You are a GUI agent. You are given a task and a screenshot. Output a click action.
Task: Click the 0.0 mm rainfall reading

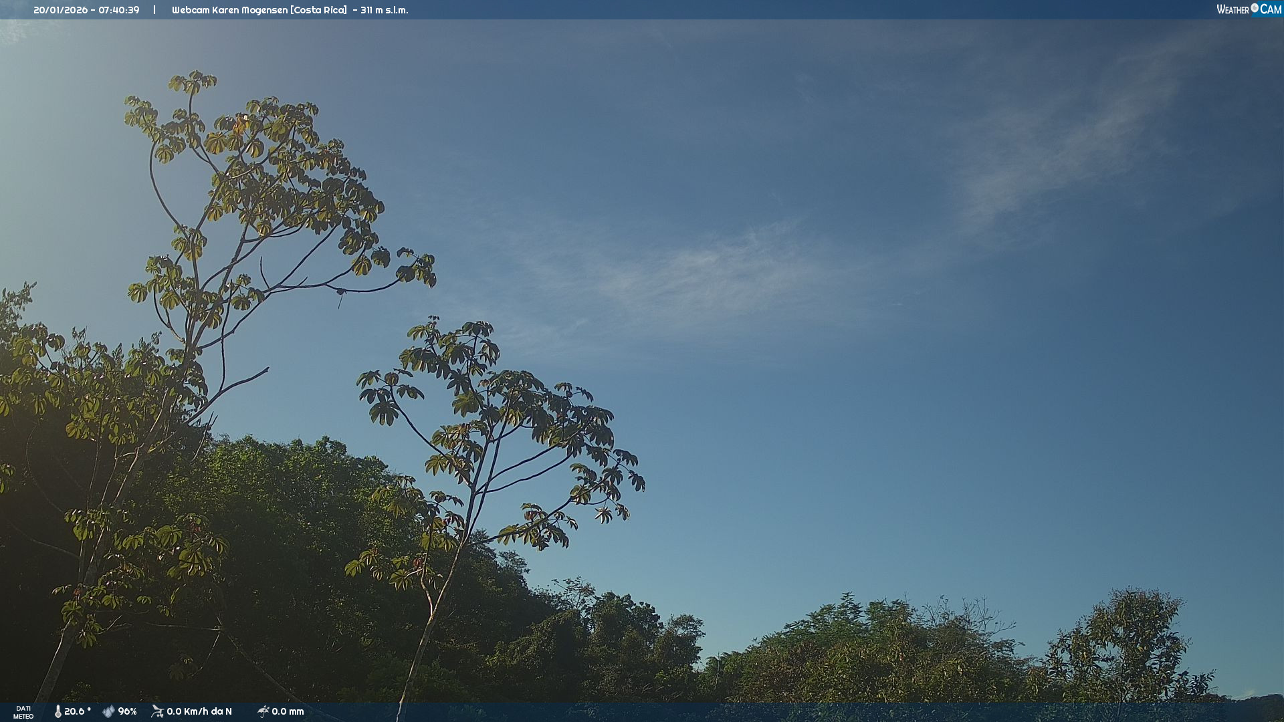[x=288, y=711]
